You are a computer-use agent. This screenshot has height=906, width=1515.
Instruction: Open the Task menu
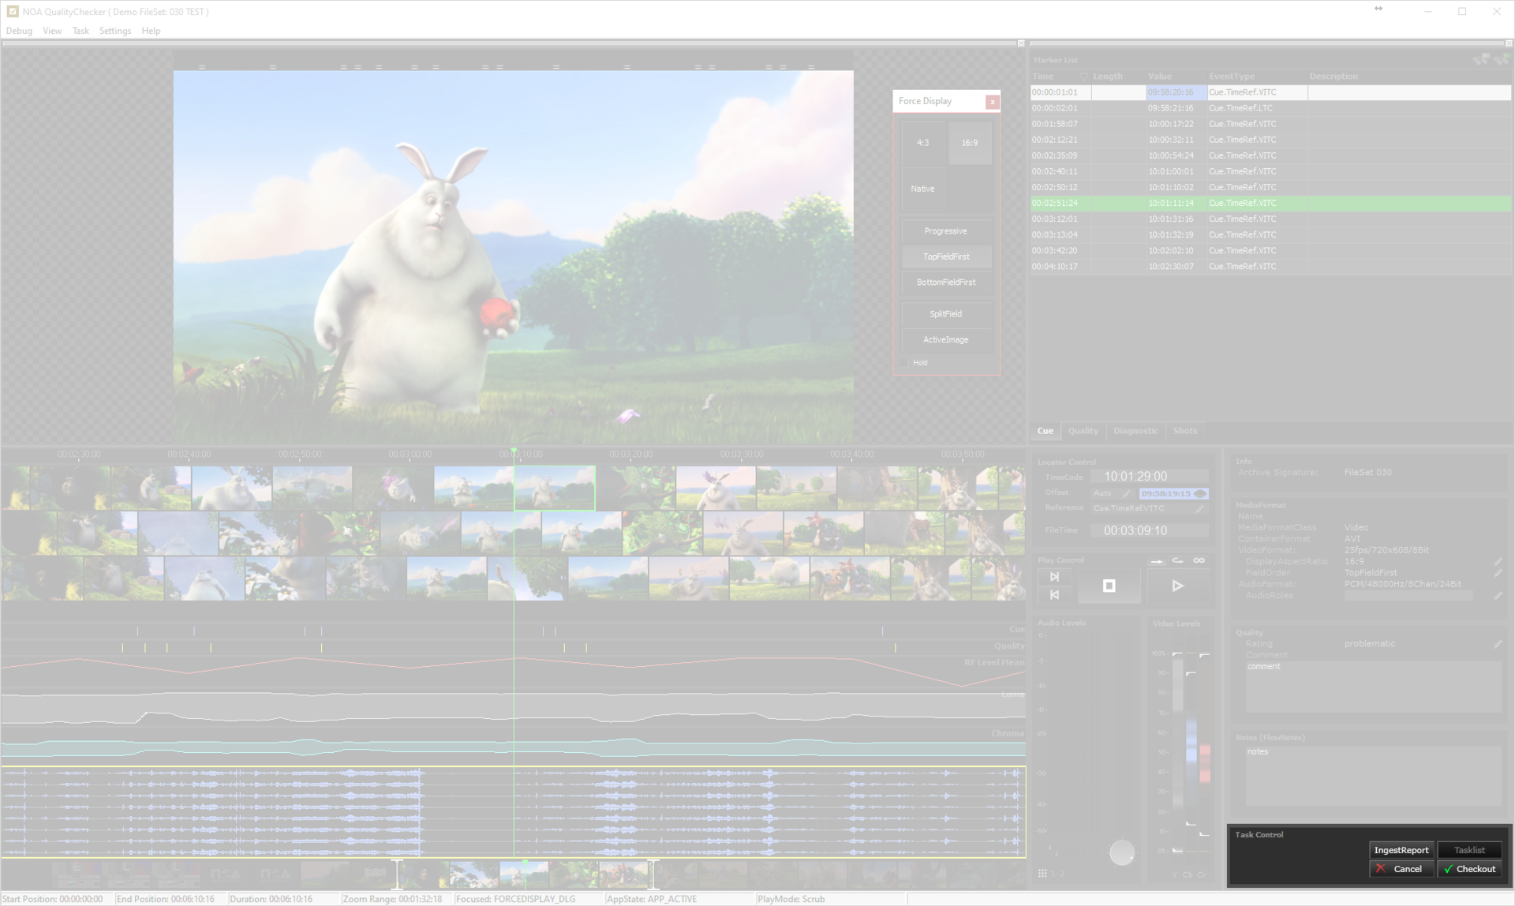[80, 31]
